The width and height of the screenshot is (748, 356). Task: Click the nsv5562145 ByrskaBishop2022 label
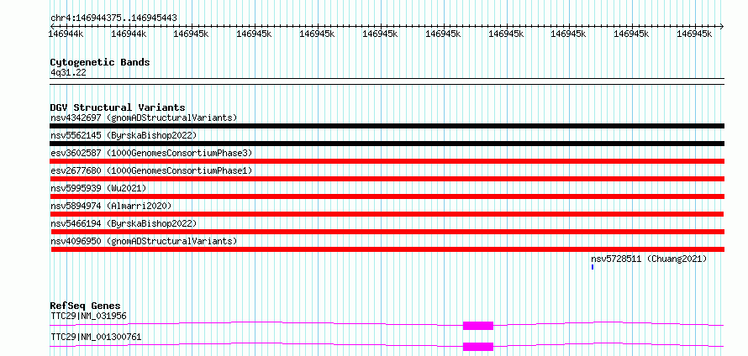tap(124, 135)
